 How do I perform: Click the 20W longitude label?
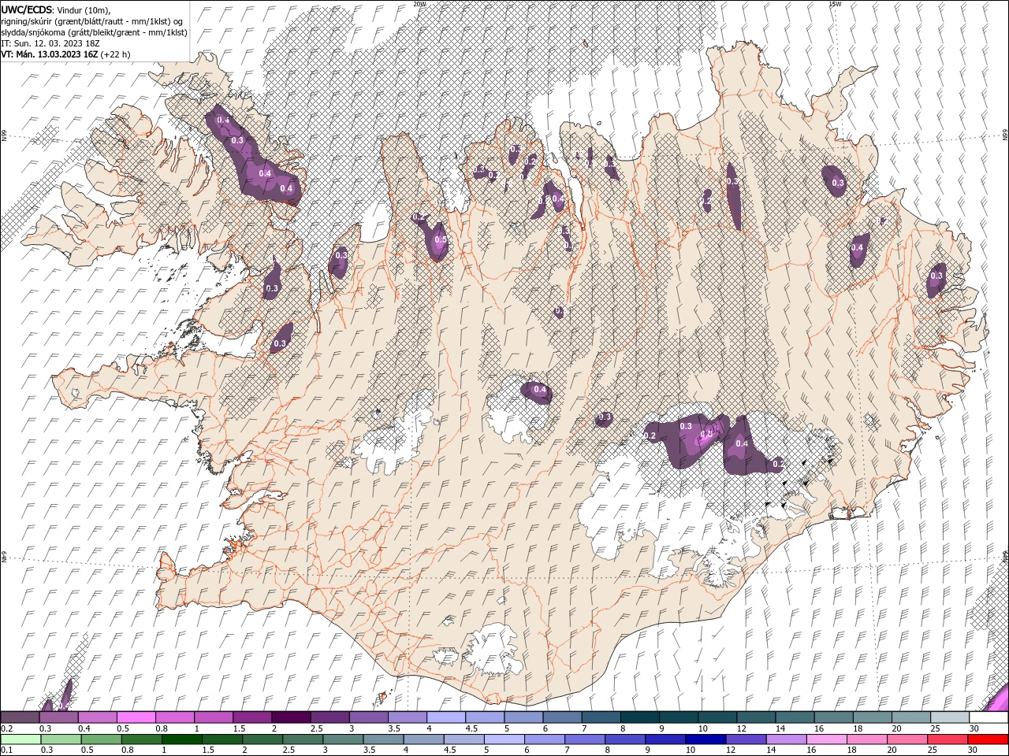419,4
